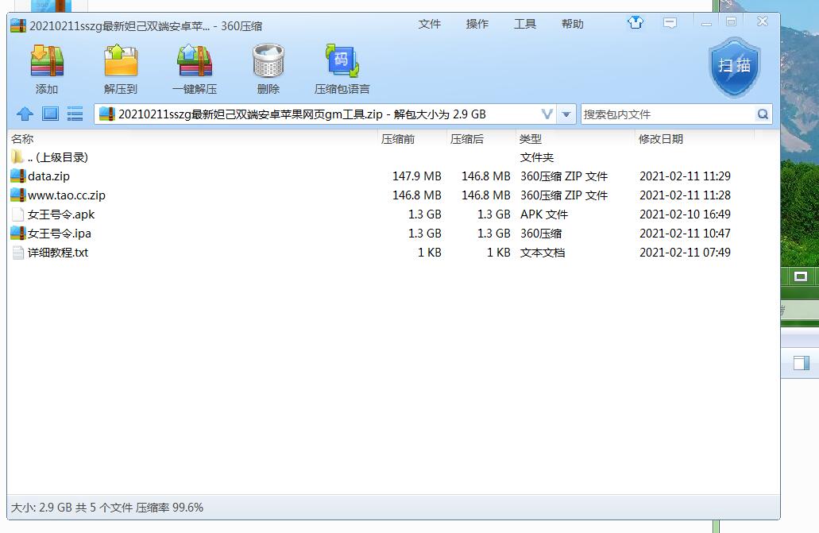Open the 文件 (File) menu
The image size is (819, 533).
[430, 24]
